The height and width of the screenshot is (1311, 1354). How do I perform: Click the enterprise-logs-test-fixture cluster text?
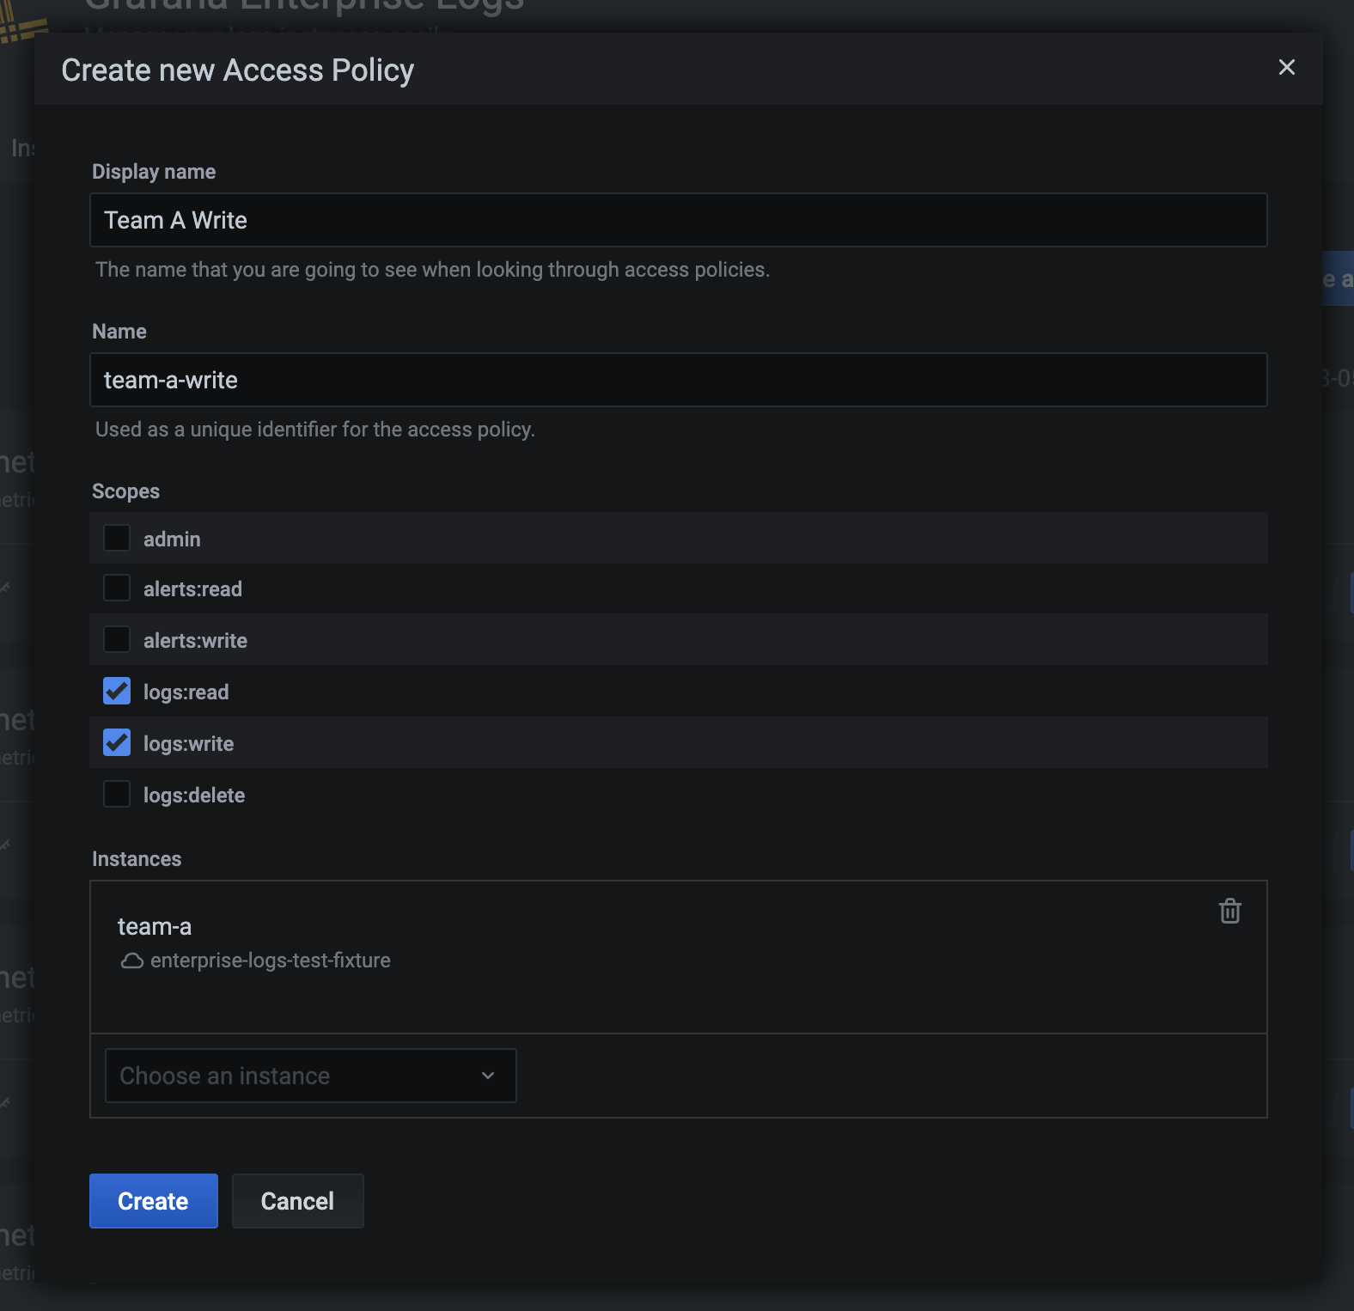270,960
